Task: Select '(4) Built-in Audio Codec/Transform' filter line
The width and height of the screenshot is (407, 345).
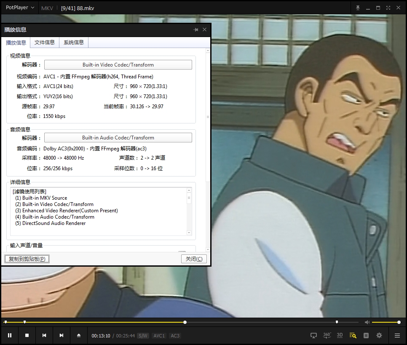Action: coord(55,217)
